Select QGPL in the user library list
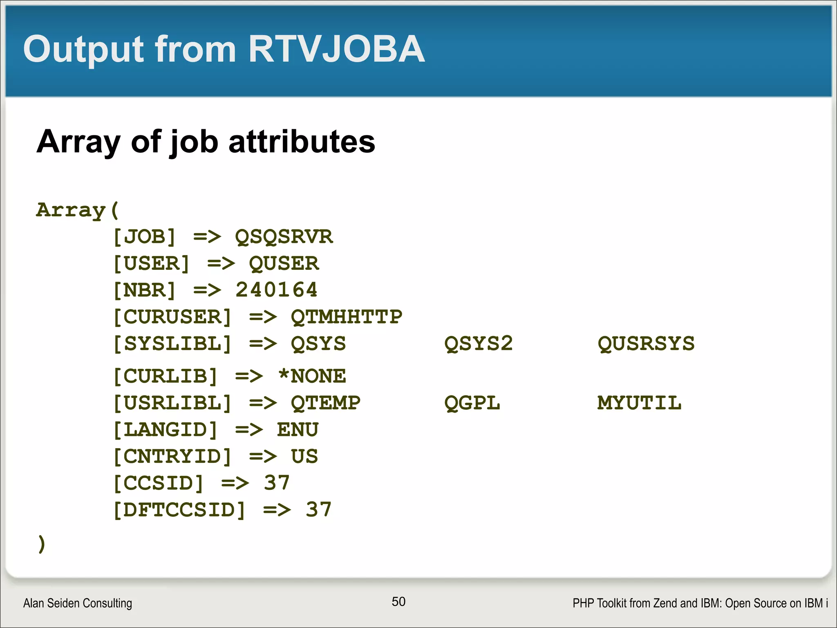The width and height of the screenshot is (837, 628). click(472, 403)
